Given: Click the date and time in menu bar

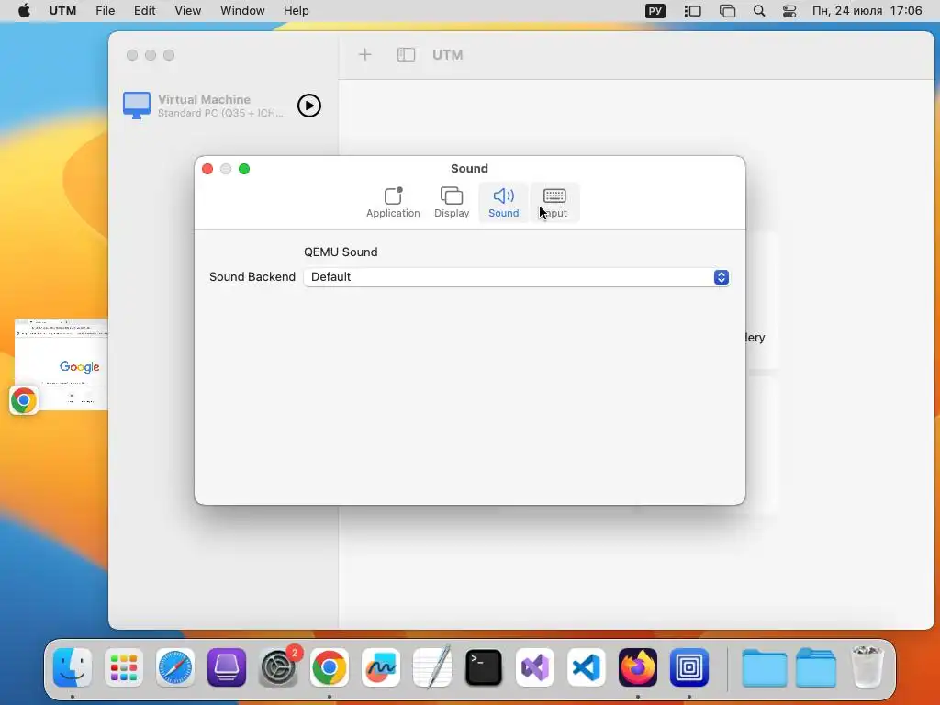Looking at the screenshot, I should coord(867,11).
